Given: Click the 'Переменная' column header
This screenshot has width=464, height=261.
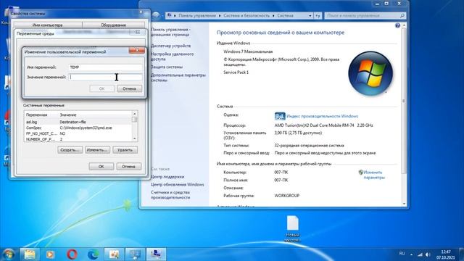Looking at the screenshot, I should [x=41, y=115].
